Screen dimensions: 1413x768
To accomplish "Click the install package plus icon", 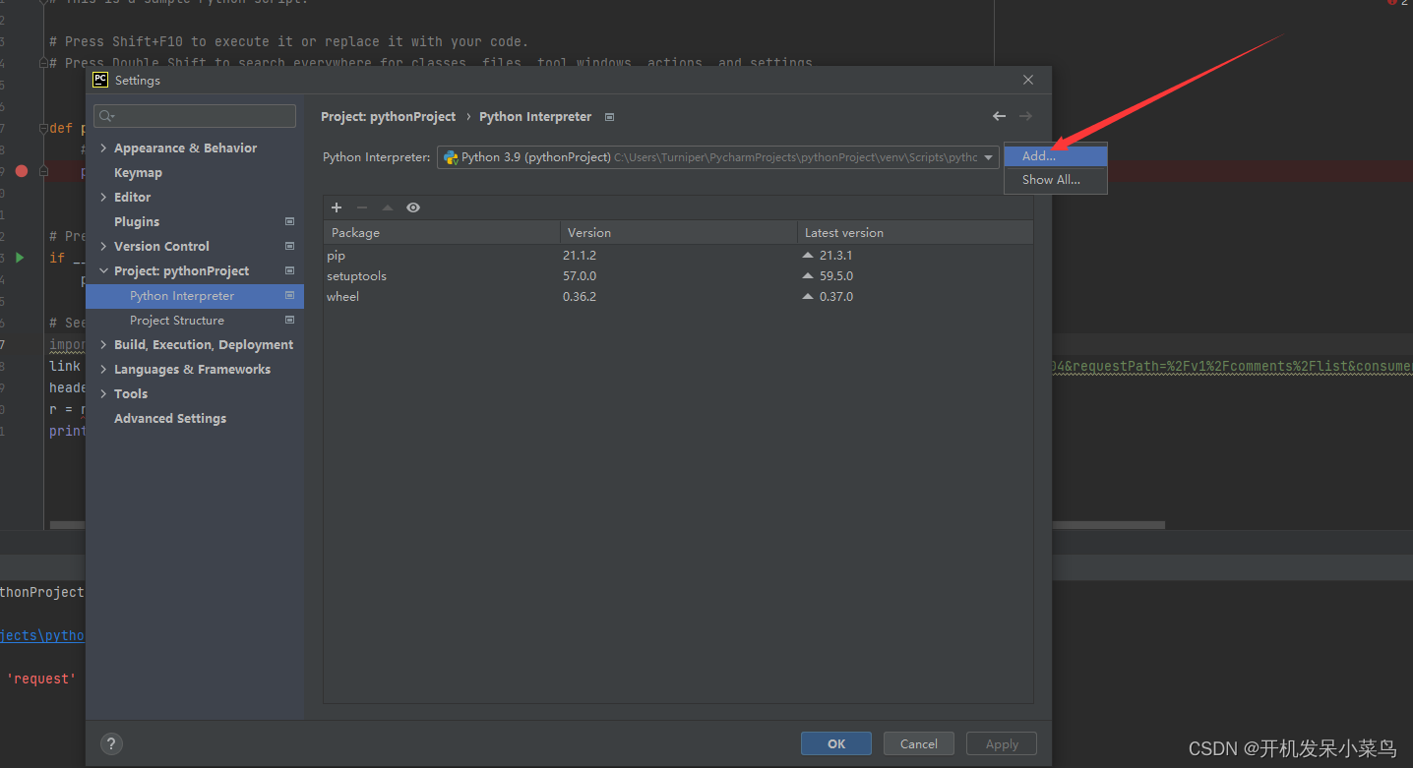I will click(337, 207).
